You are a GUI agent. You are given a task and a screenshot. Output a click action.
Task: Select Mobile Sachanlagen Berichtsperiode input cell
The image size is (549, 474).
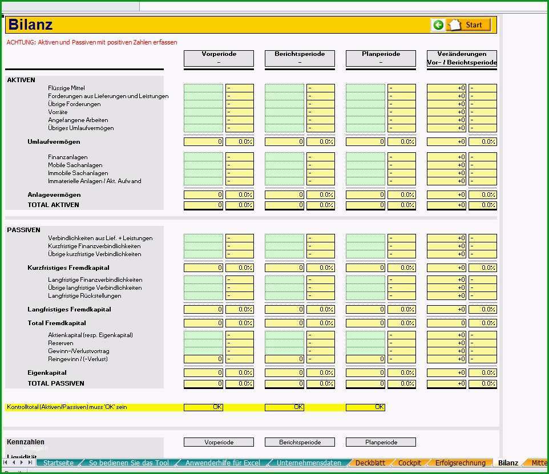pyautogui.click(x=284, y=165)
